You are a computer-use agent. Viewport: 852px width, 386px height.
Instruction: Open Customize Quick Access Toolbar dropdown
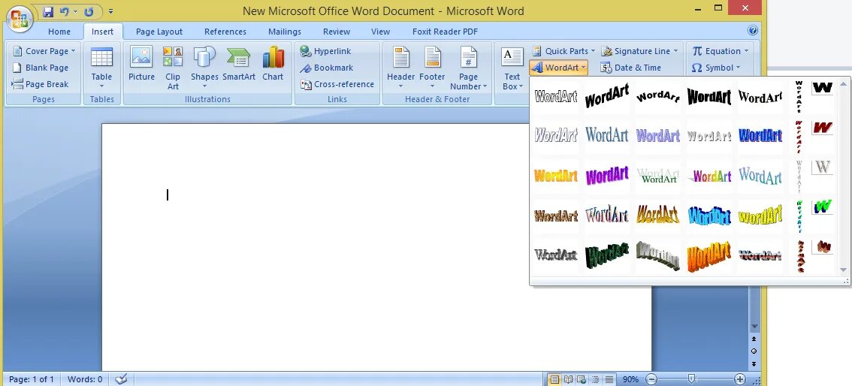coord(110,11)
